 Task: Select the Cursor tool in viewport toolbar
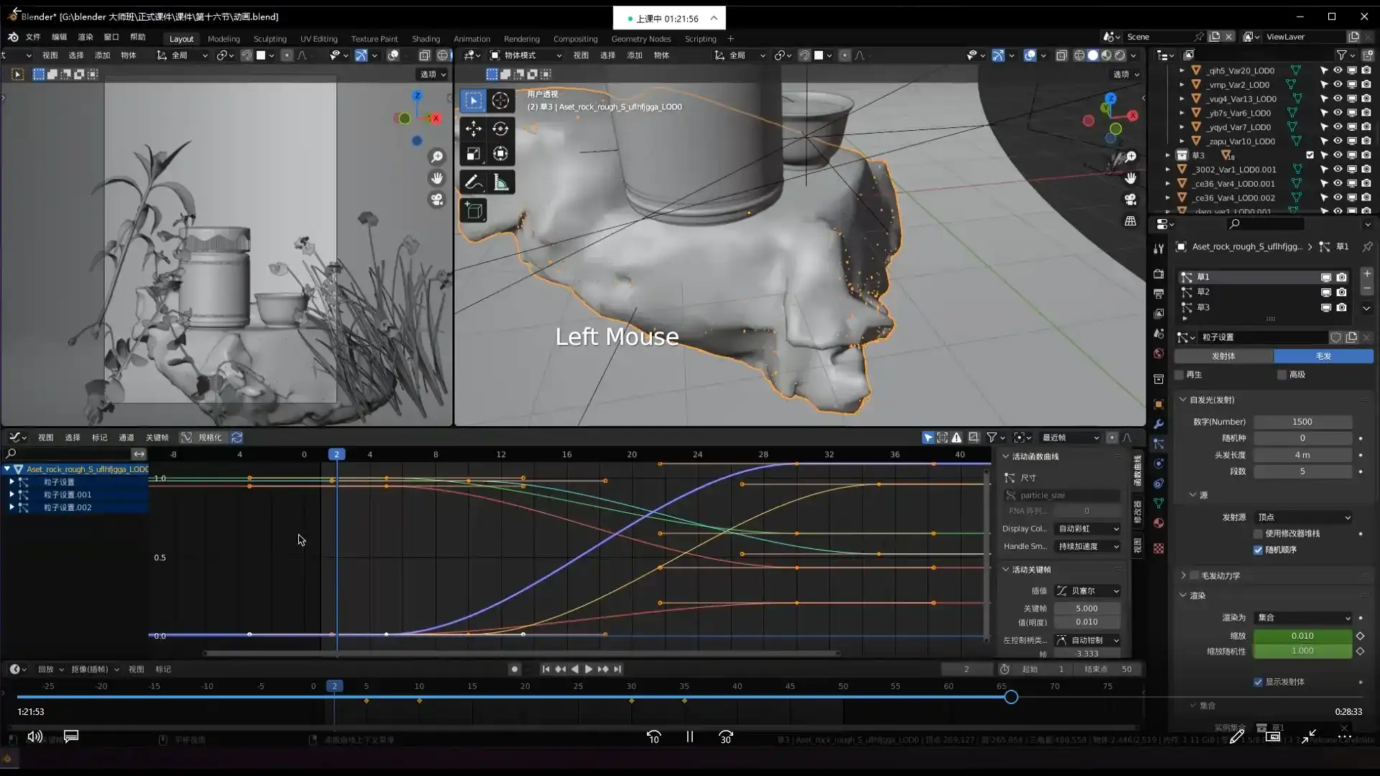(x=500, y=101)
